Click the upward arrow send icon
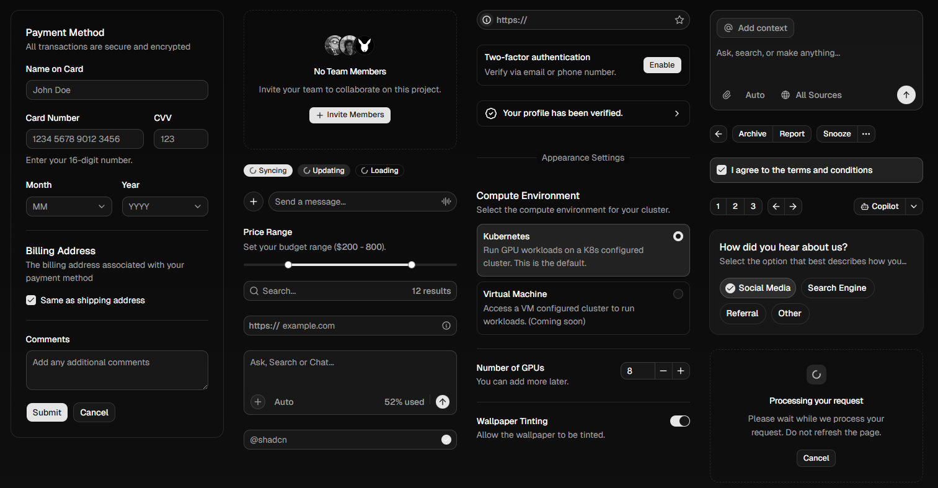 coord(906,95)
